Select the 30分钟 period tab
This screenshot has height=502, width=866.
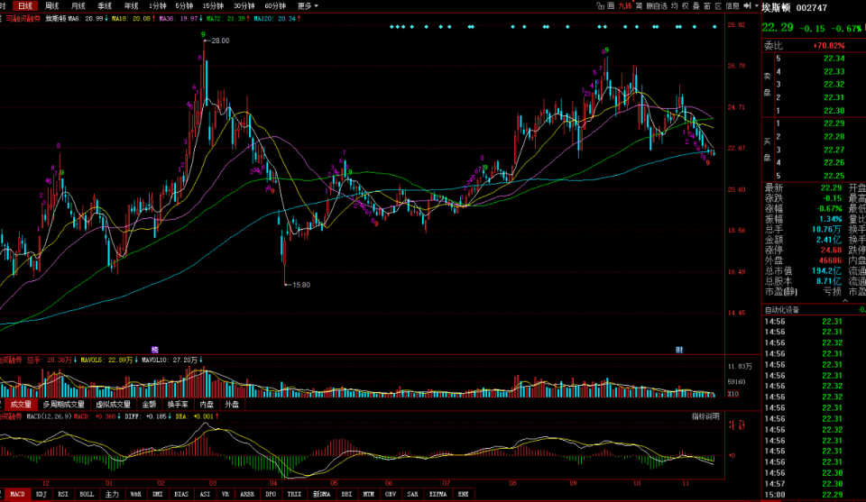pos(244,6)
